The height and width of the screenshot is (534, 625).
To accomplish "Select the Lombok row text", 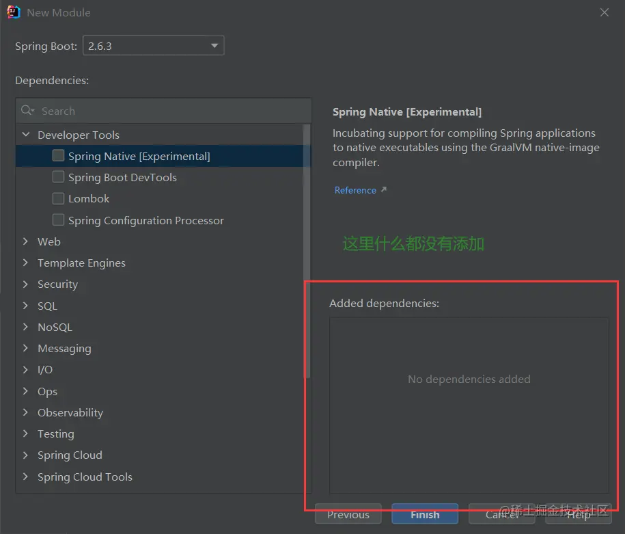I will click(x=89, y=198).
